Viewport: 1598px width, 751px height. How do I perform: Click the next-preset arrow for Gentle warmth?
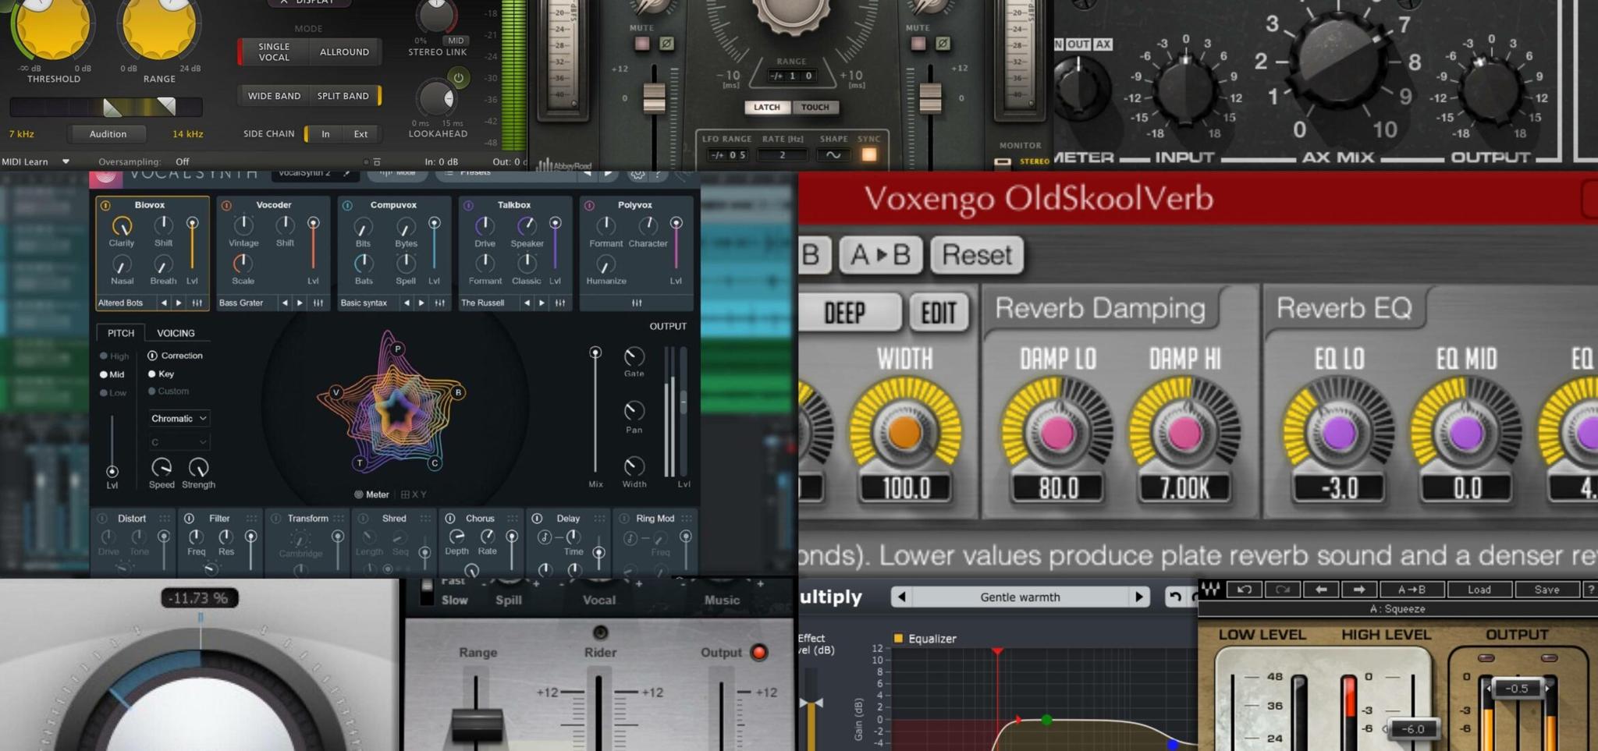coord(1141,597)
